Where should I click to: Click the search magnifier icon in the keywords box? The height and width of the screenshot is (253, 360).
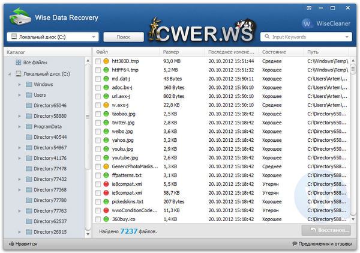pos(267,37)
